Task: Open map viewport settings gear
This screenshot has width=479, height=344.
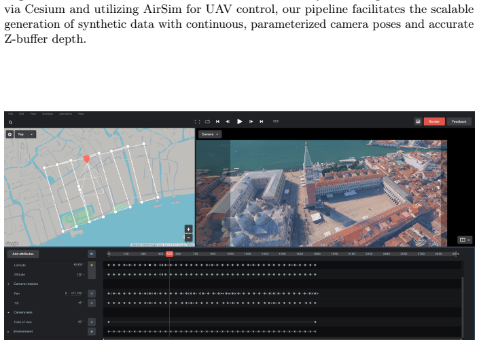Action: 10,134
